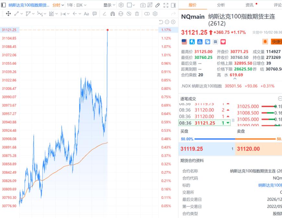Click the US flag market icon

click(x=184, y=42)
